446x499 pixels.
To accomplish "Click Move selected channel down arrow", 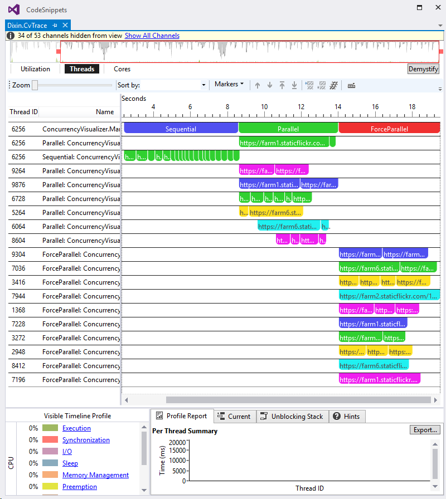I will [x=270, y=85].
